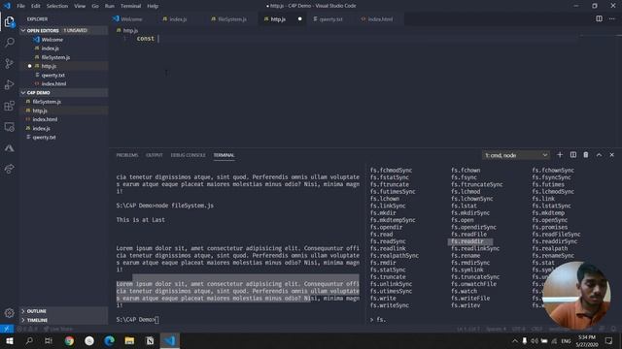The width and height of the screenshot is (622, 349).
Task: Maximize terminal panel with up chevron
Action: click(x=599, y=155)
